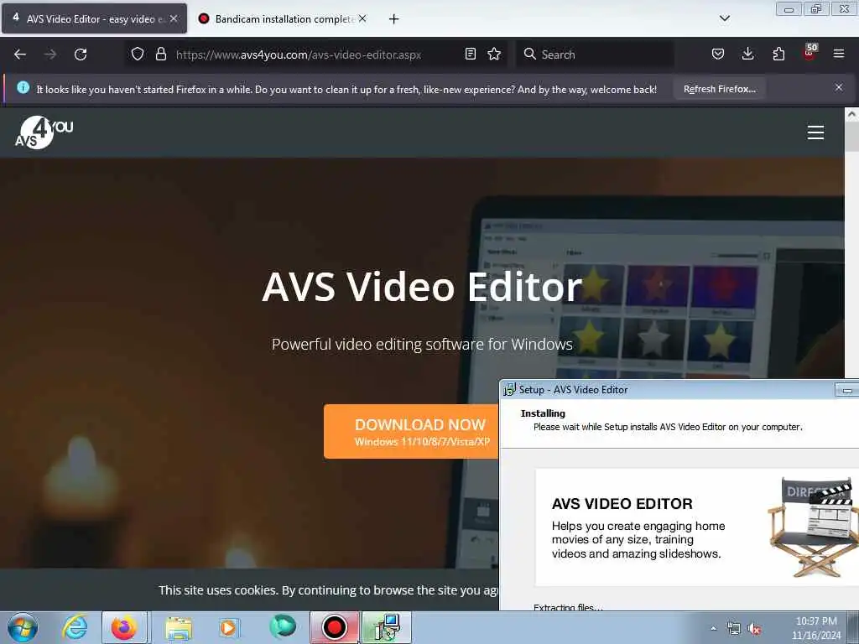Open the website hamburger navigation menu
The height and width of the screenshot is (644, 859).
[815, 132]
